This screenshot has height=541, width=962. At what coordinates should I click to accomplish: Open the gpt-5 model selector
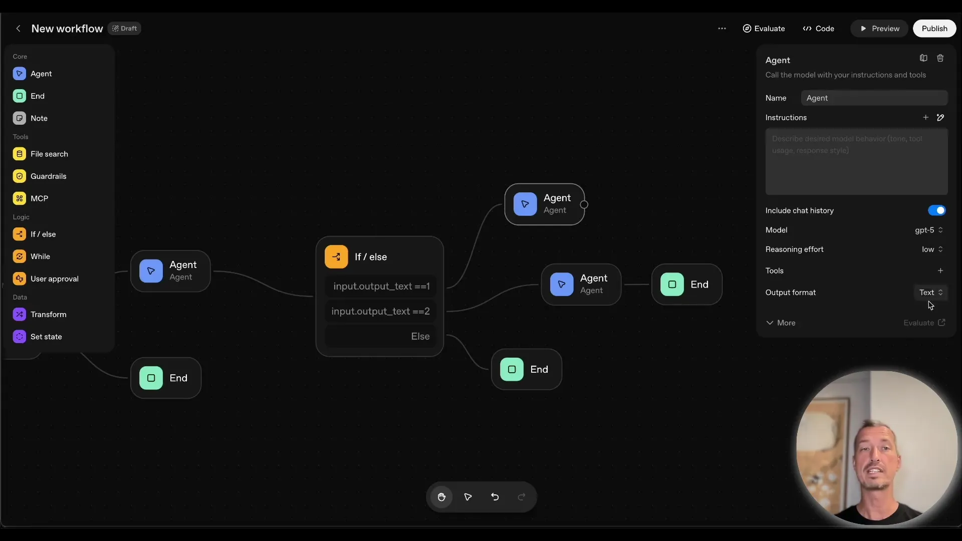929,230
